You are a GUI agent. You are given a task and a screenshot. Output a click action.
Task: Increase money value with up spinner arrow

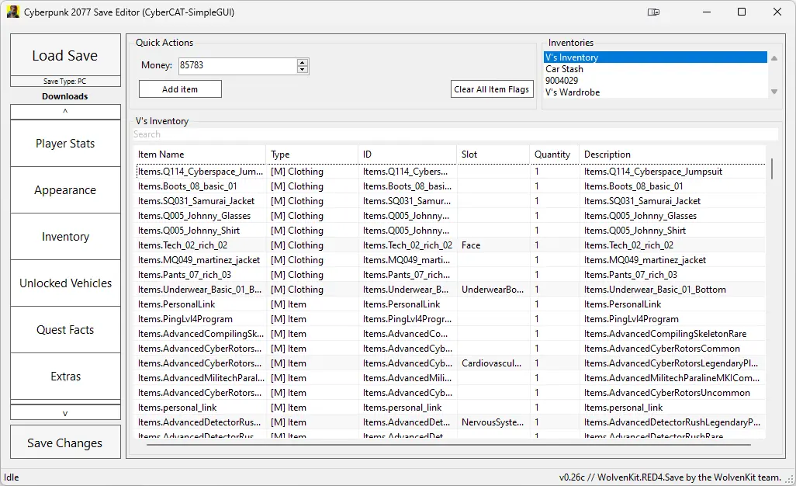coord(303,62)
